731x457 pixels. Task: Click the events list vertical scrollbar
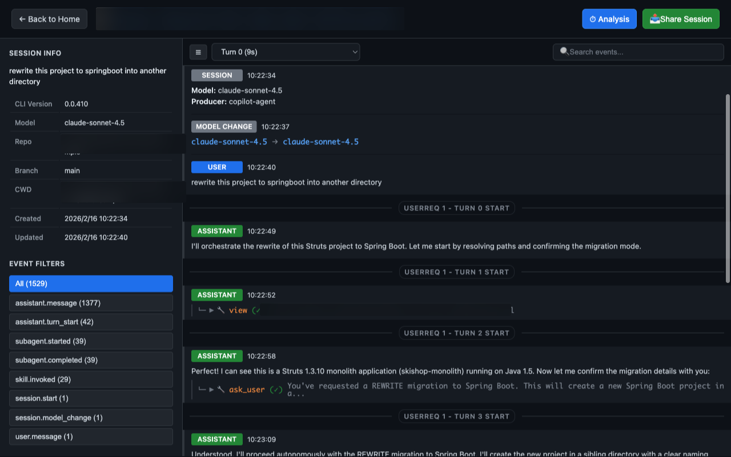[x=728, y=188]
